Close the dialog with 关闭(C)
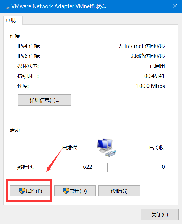This screenshot has width=182, height=224. click(x=160, y=215)
